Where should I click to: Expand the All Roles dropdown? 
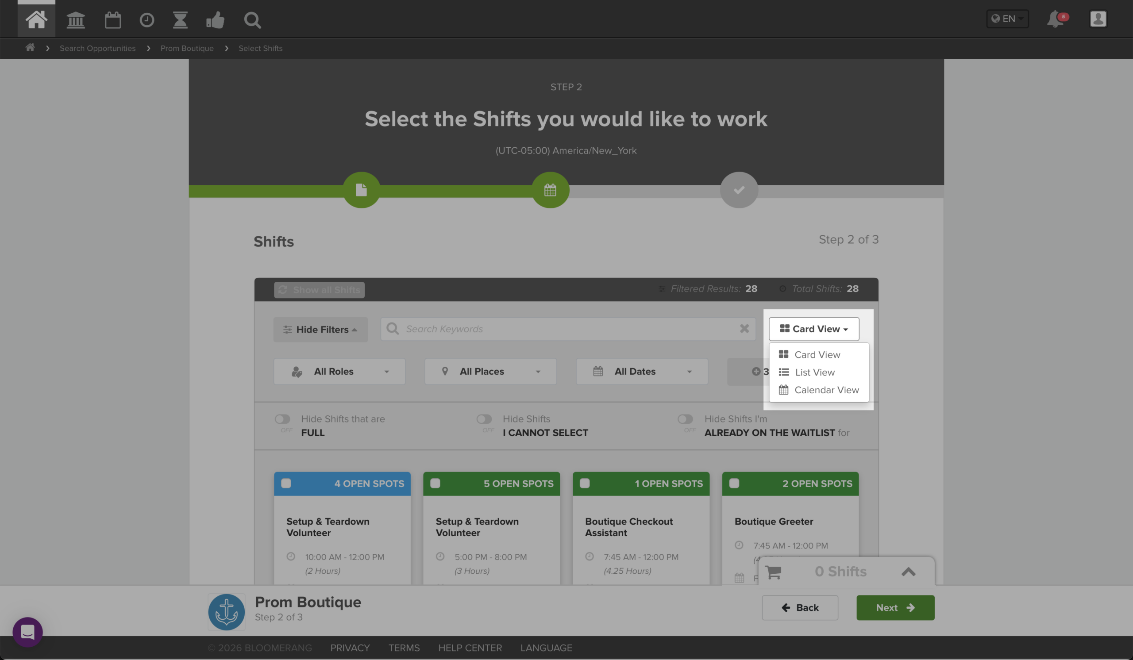(x=339, y=372)
